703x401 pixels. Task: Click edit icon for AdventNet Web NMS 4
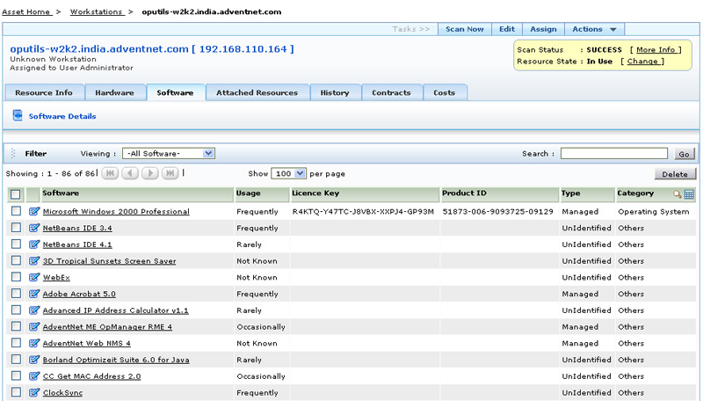click(34, 343)
